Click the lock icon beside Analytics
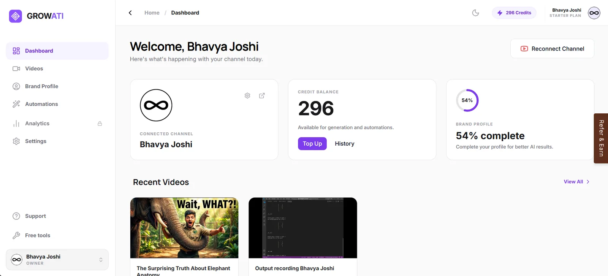 pyautogui.click(x=100, y=124)
